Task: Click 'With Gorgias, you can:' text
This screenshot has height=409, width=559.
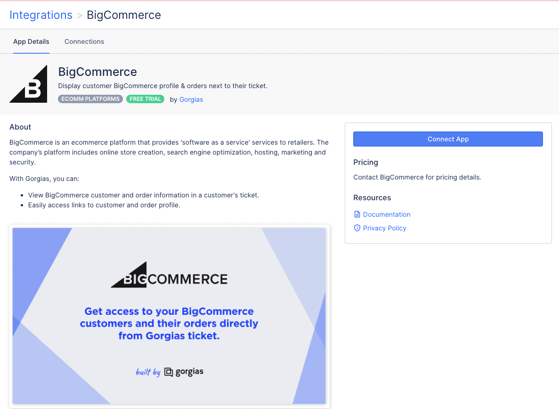Action: (x=44, y=179)
